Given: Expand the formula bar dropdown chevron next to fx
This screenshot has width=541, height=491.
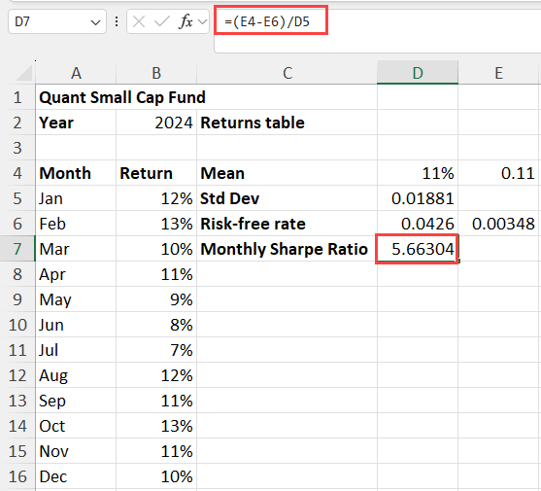Looking at the screenshot, I should pos(203,22).
